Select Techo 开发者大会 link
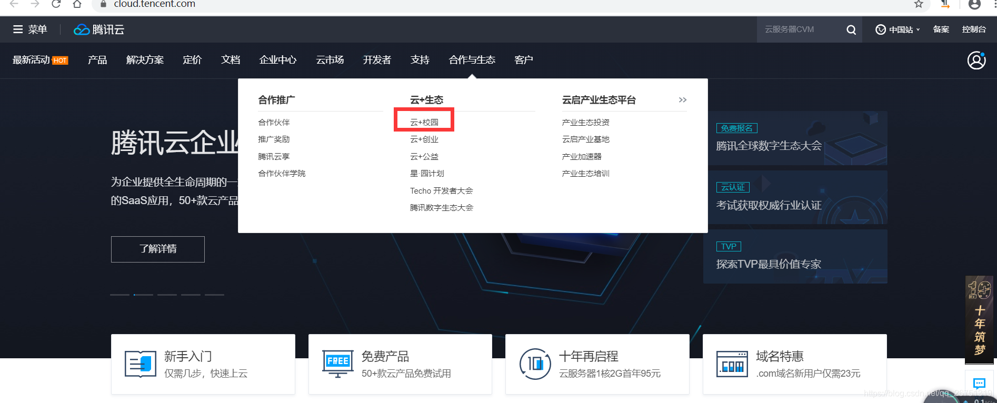 tap(442, 191)
